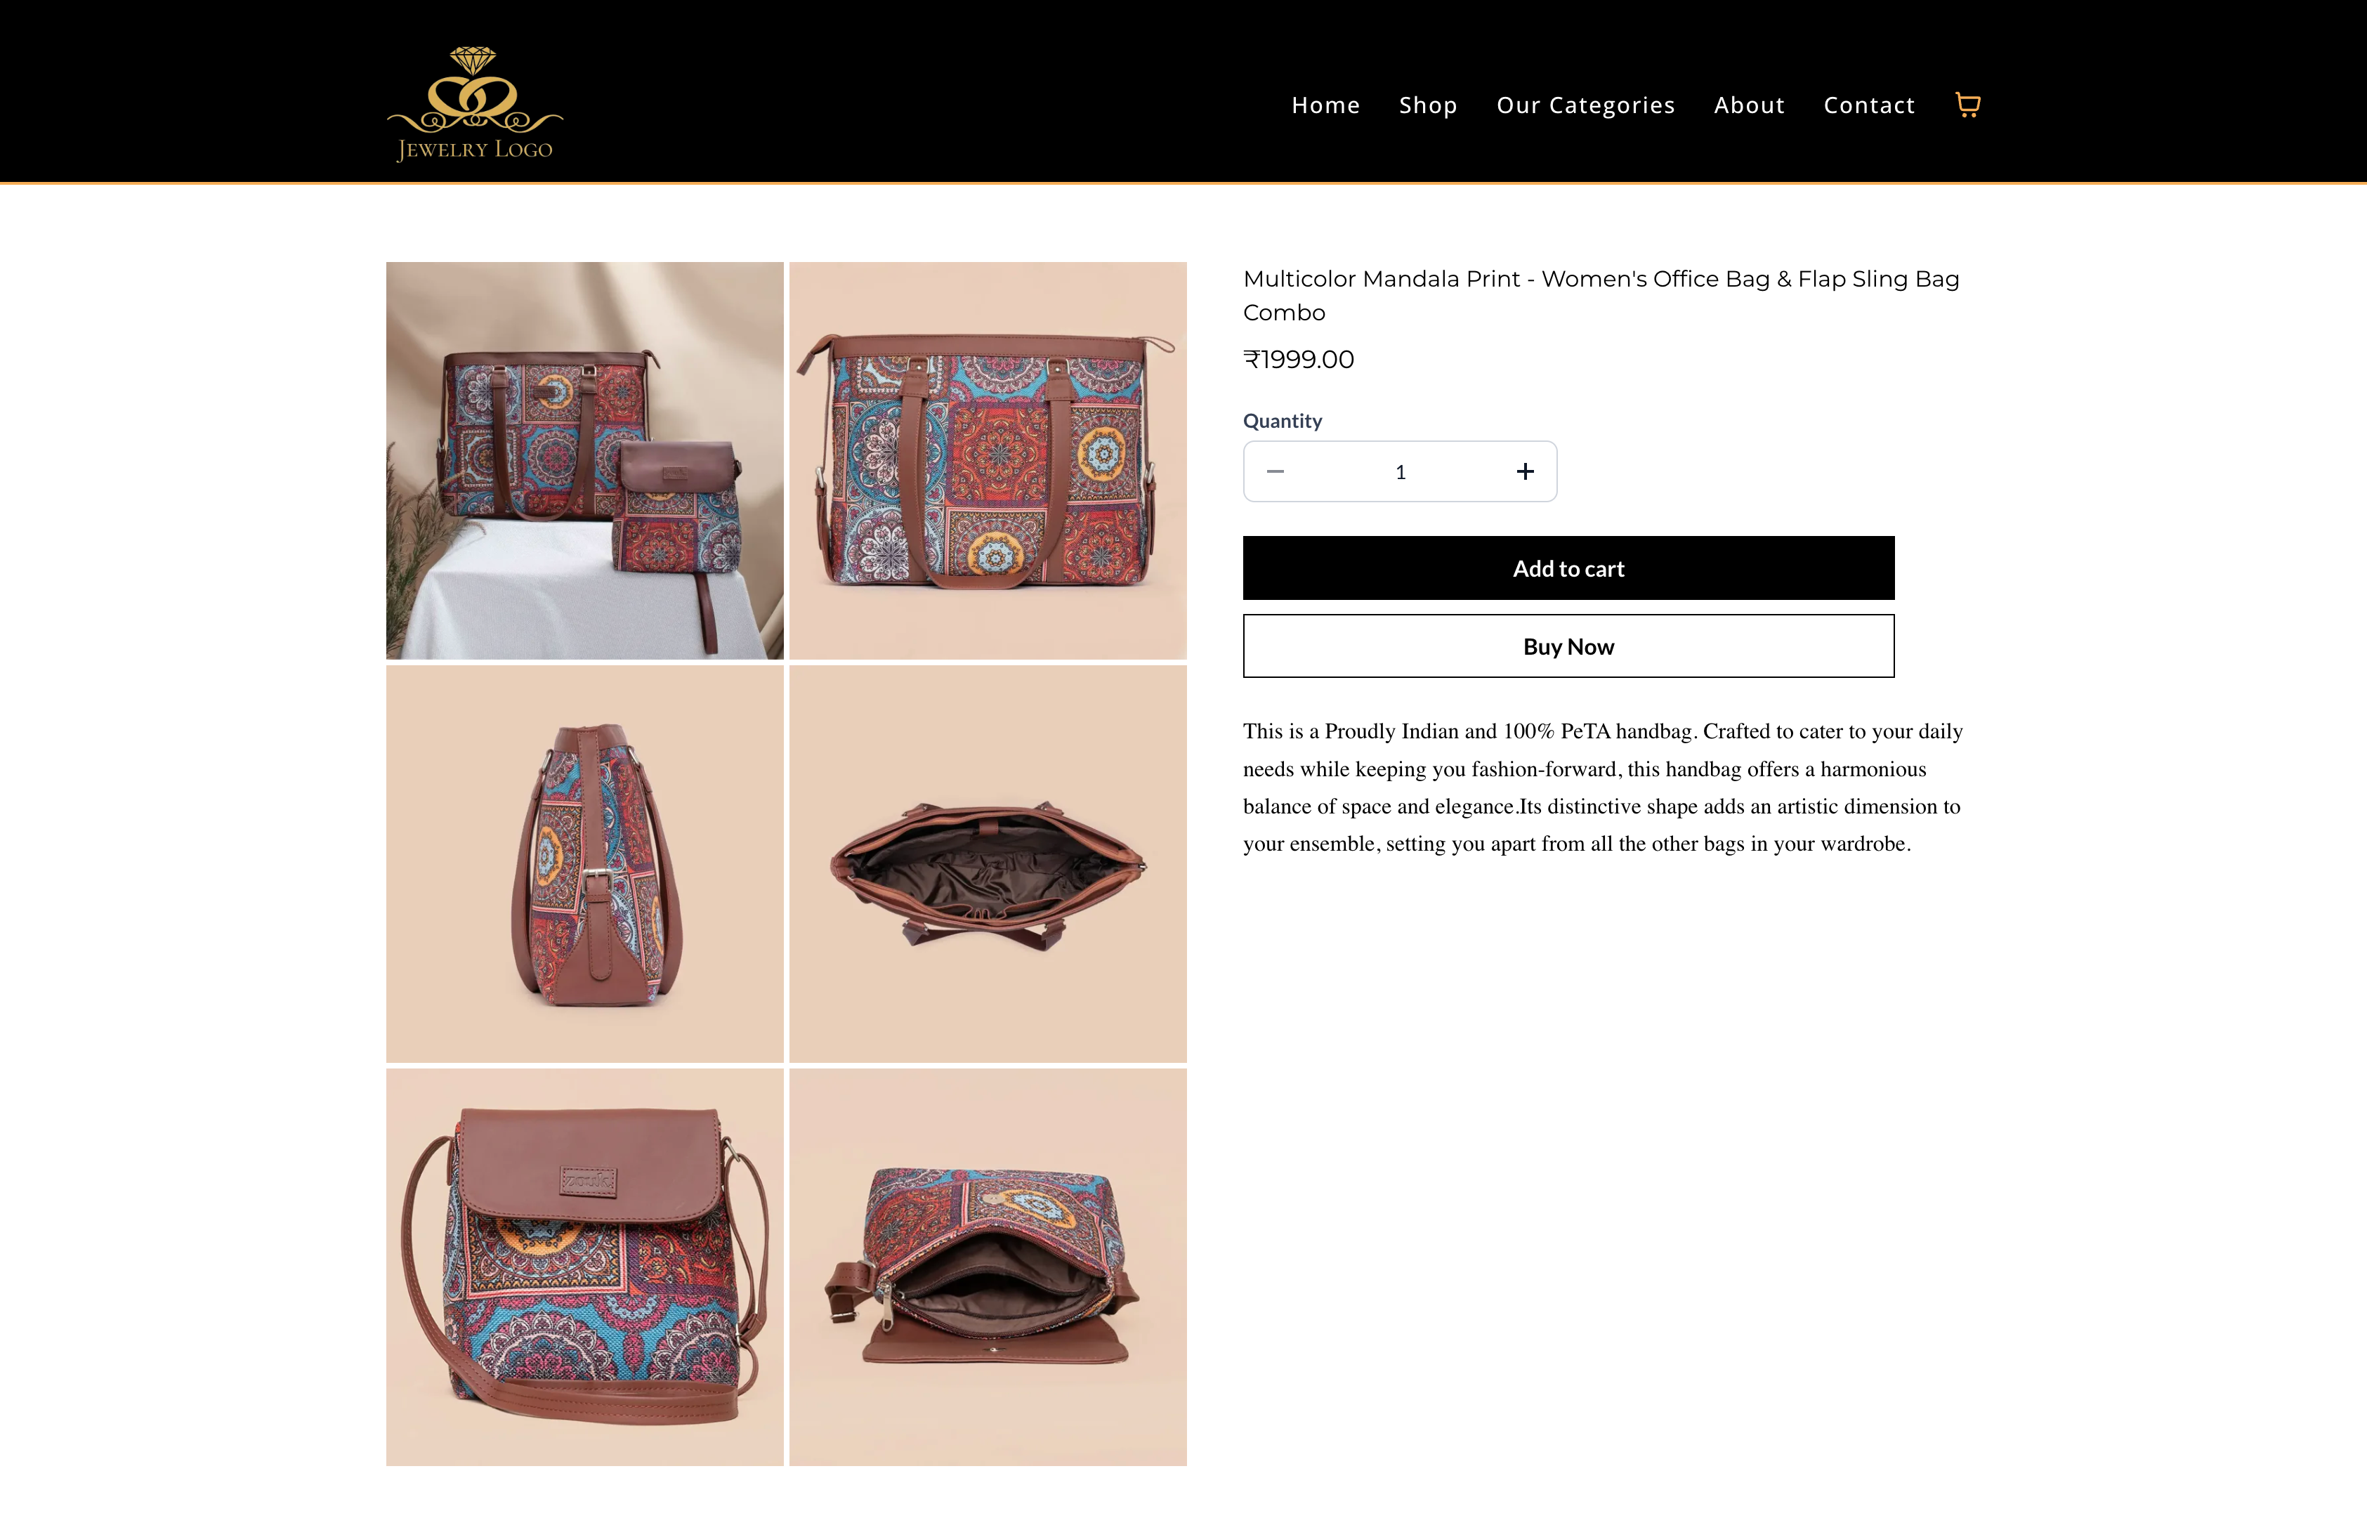The width and height of the screenshot is (2367, 1523).
Task: View the sling bag open interior image
Action: tap(988, 1268)
